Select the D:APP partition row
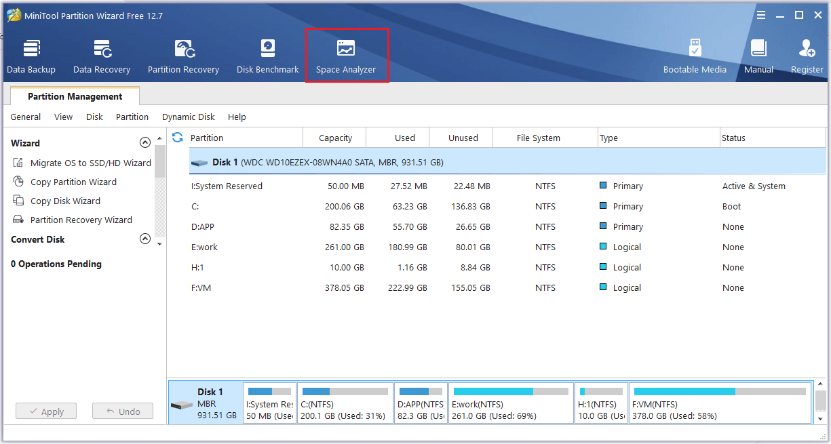The width and height of the screenshot is (831, 444). (507, 226)
